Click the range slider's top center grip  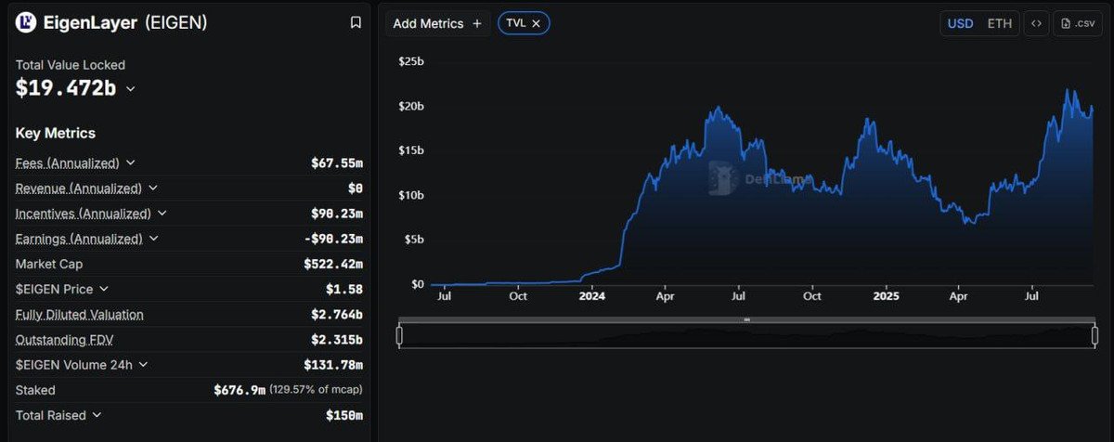pos(746,319)
